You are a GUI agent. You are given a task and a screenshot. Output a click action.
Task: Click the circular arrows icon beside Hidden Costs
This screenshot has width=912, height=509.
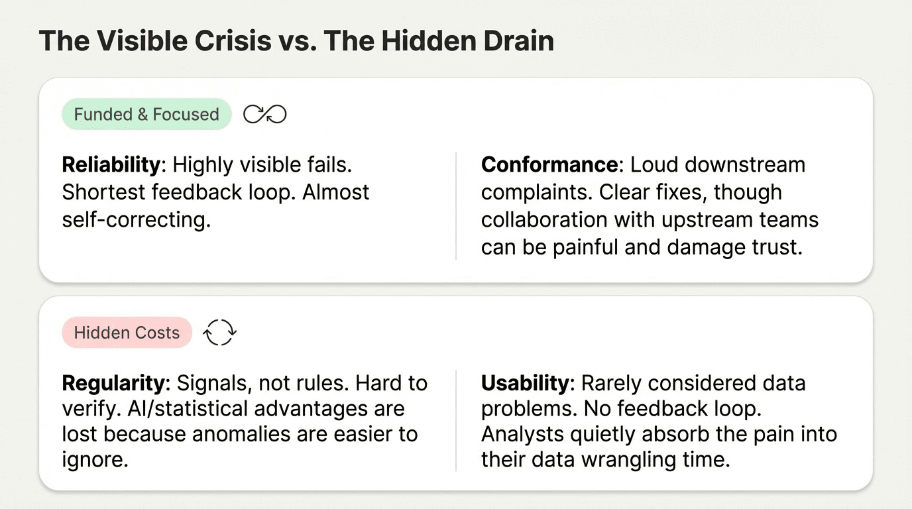coord(219,332)
